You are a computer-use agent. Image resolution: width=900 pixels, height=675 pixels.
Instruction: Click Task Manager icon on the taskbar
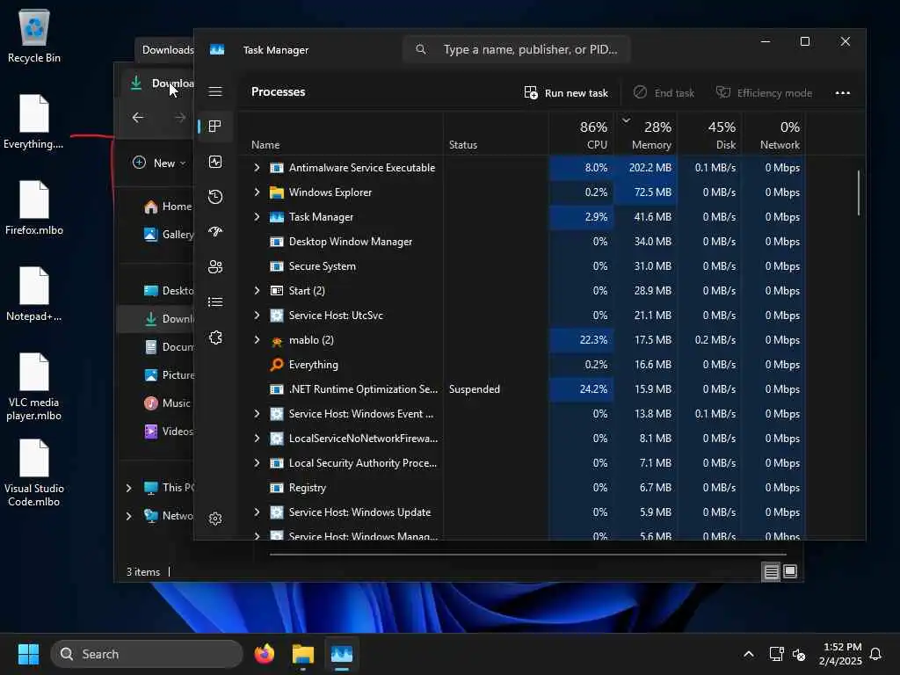pyautogui.click(x=342, y=654)
